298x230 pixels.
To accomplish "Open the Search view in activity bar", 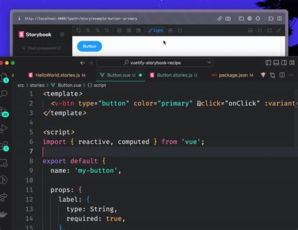I will [x=4, y=94].
